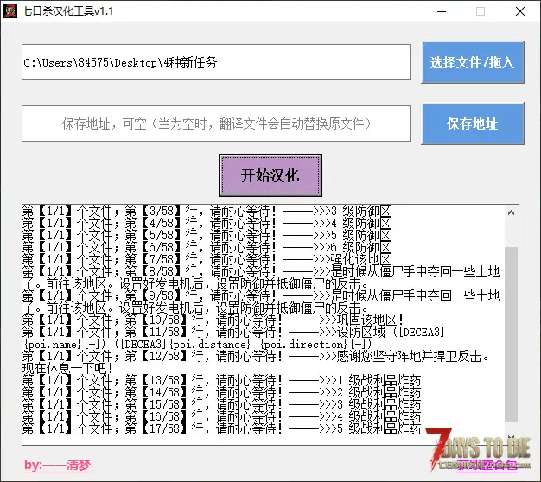
Task: Click the log line for row 7/58 强化该地区
Action: click(207, 259)
